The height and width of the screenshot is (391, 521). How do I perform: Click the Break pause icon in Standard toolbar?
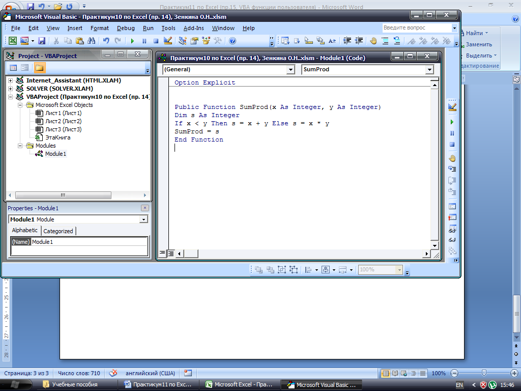144,41
